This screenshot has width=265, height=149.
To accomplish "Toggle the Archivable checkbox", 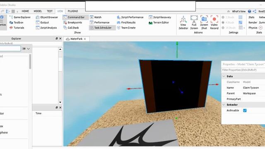I will [x=245, y=111].
